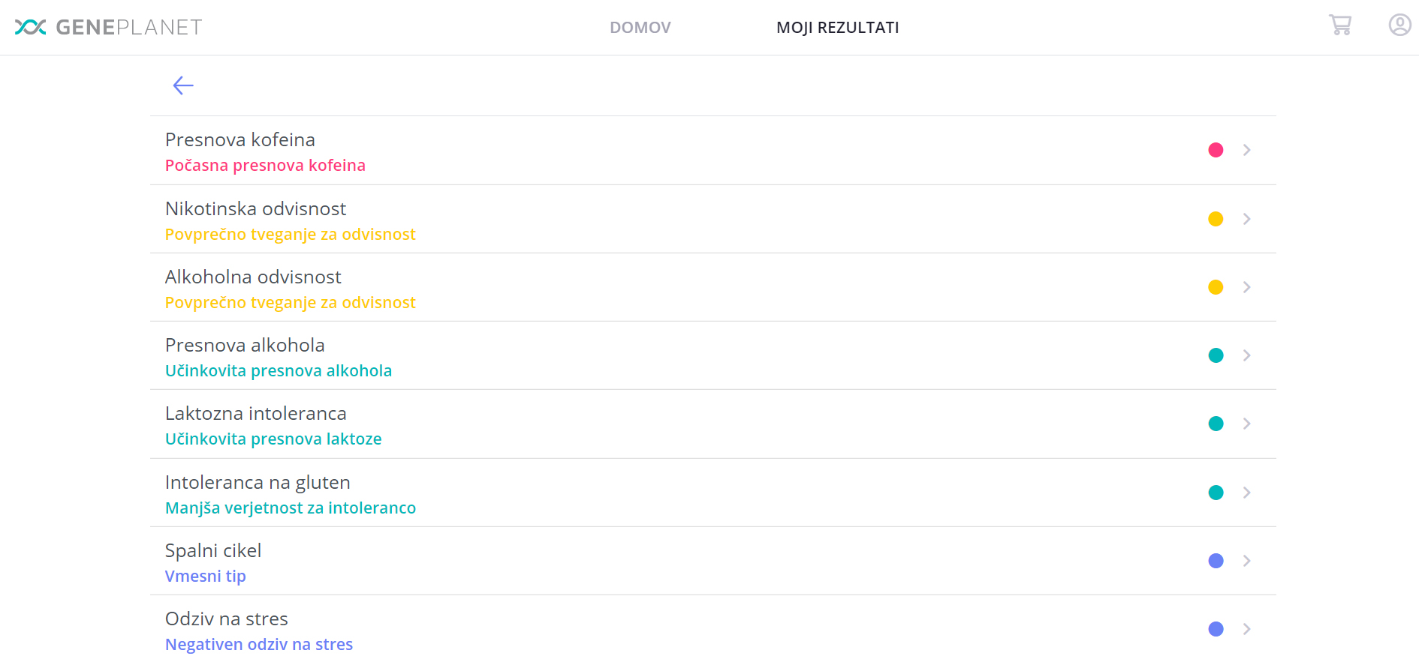Click teal dot beside Laktozna intoleranca
The image size is (1419, 659).
tap(1216, 424)
